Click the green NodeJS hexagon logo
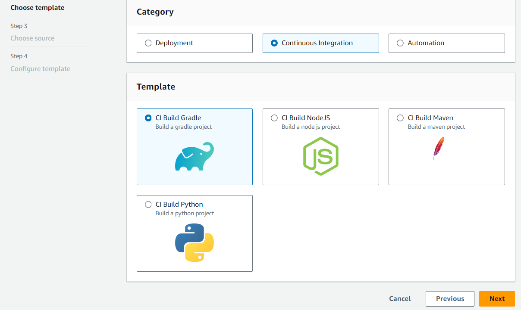Viewport: 521px width, 310px height. click(x=320, y=156)
